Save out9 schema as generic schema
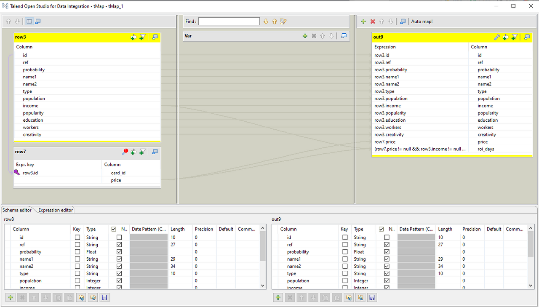This screenshot has width=539, height=307. [x=372, y=298]
